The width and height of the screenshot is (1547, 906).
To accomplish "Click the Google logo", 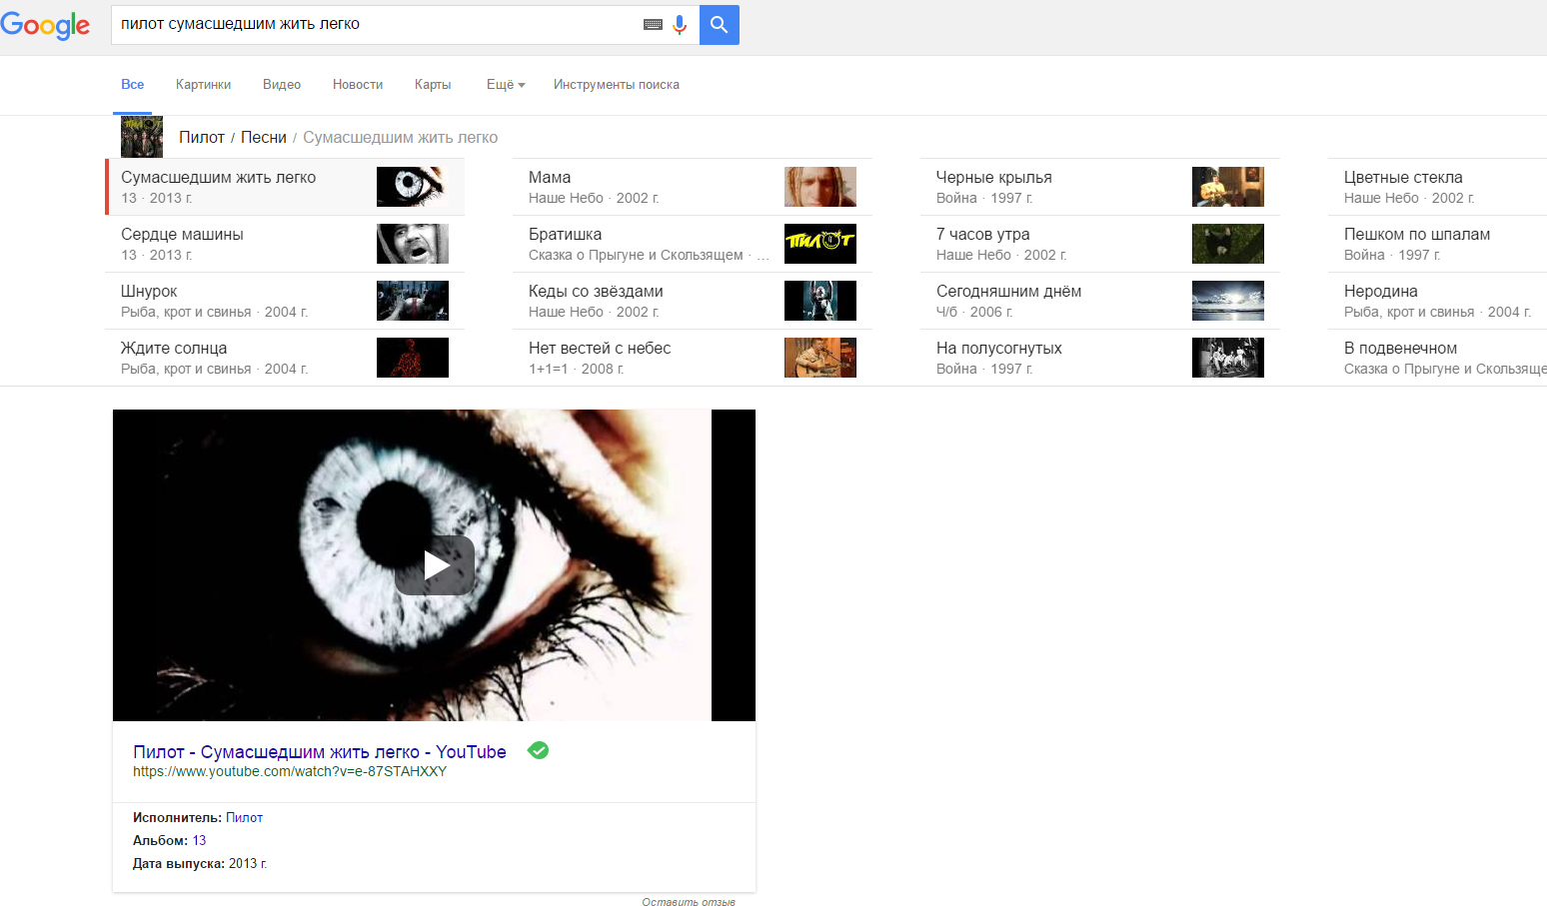I will tap(45, 25).
